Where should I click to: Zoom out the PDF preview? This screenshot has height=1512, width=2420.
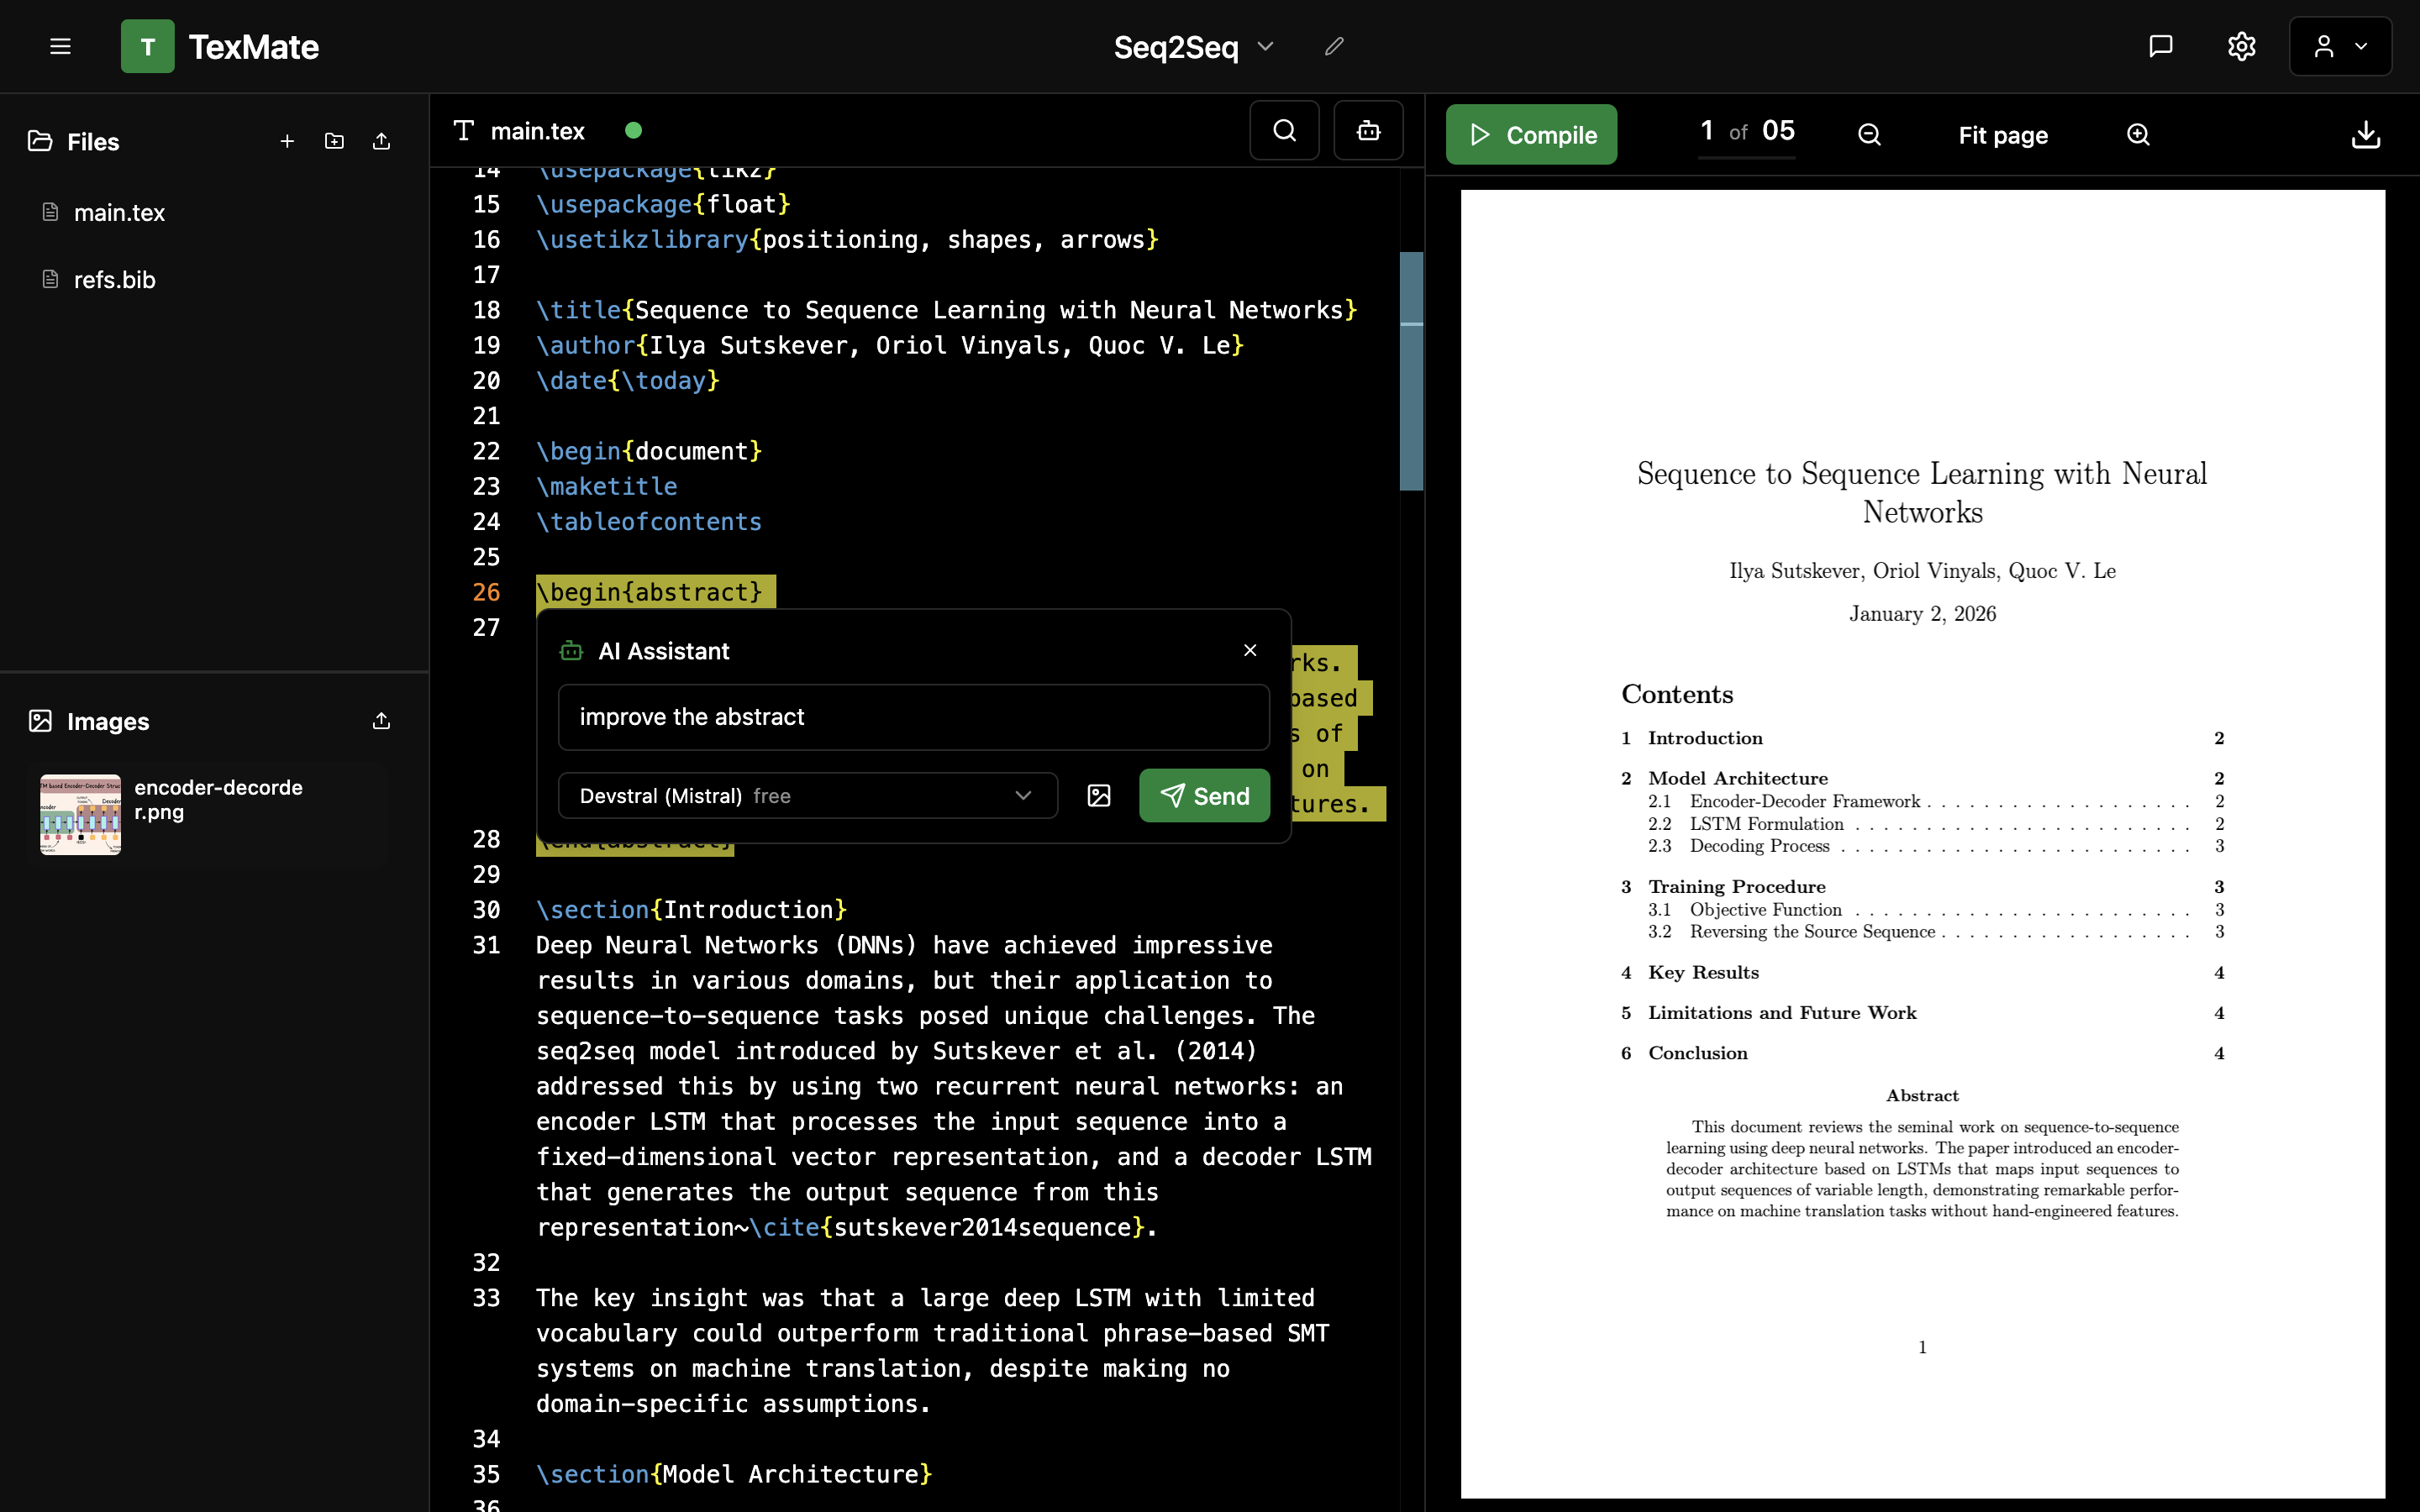pos(1868,135)
